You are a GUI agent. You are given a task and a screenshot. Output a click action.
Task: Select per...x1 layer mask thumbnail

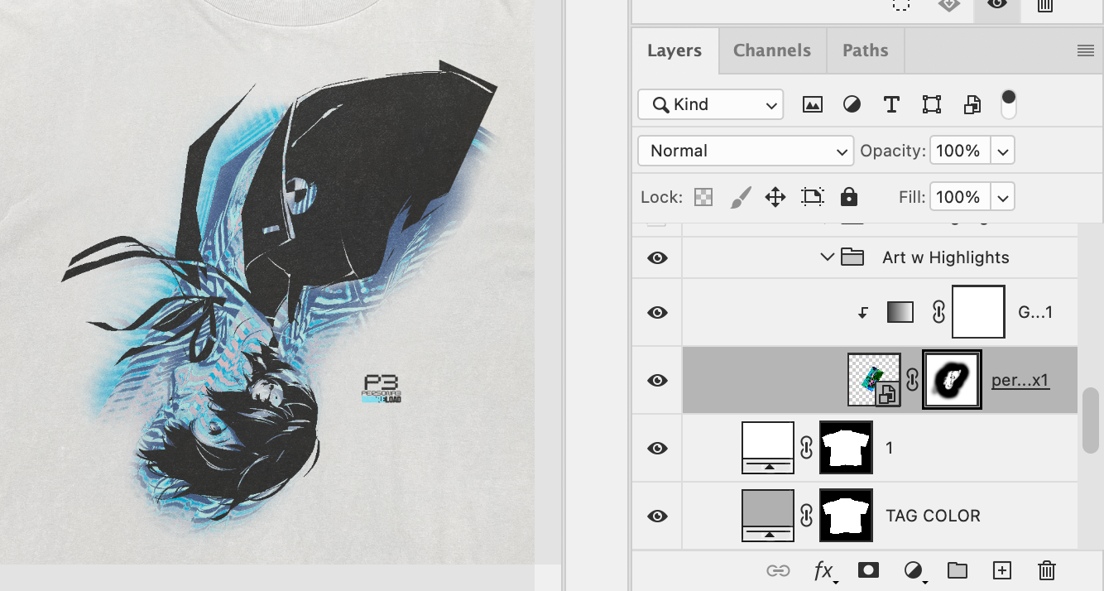coord(952,380)
